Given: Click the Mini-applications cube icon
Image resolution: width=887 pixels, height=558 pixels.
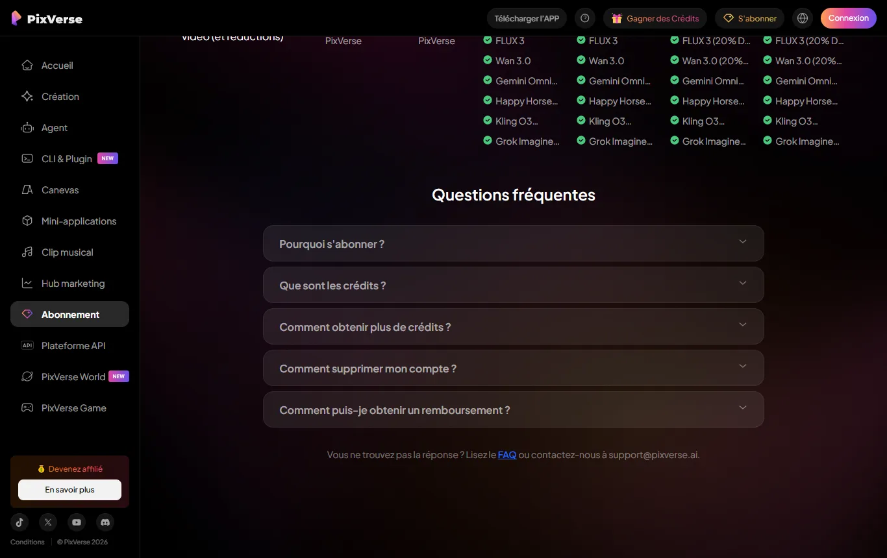Looking at the screenshot, I should (x=27, y=221).
